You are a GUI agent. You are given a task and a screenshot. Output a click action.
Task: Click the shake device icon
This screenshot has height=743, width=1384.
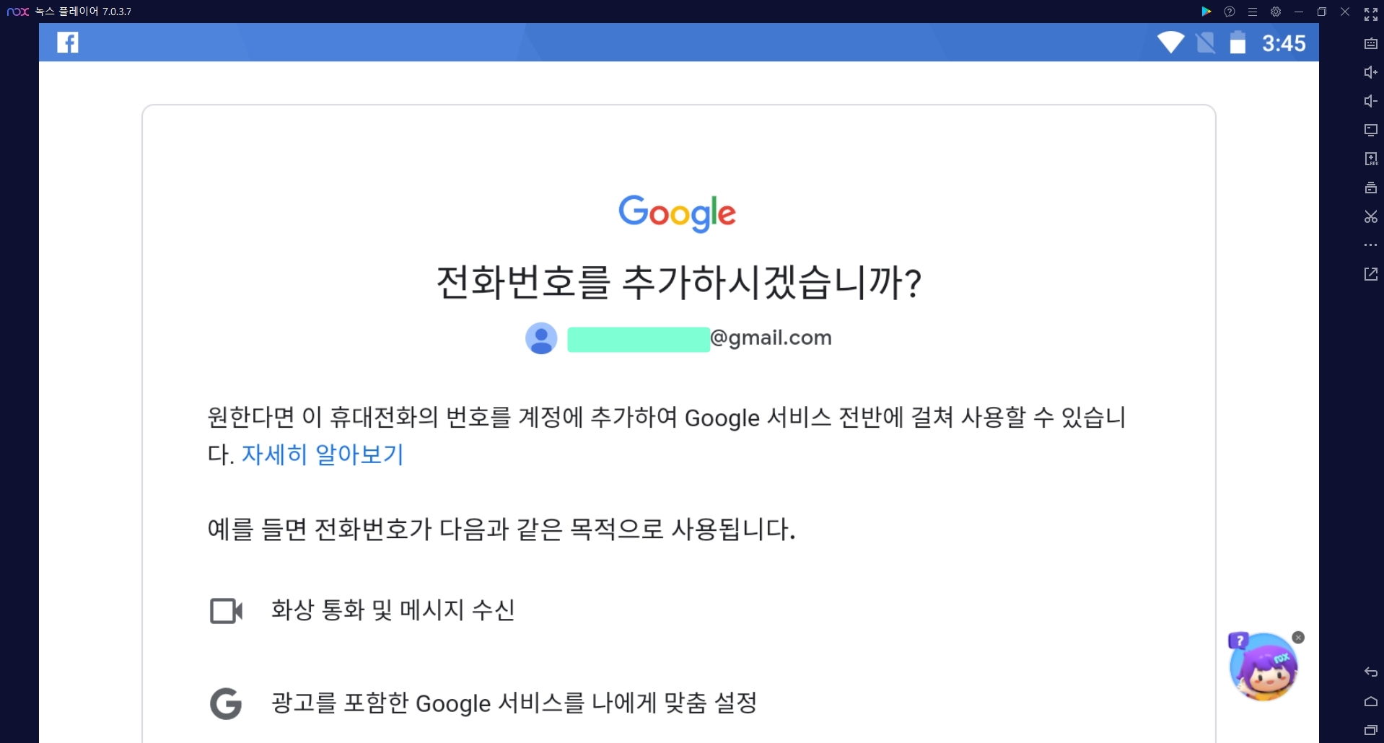[x=1370, y=188]
